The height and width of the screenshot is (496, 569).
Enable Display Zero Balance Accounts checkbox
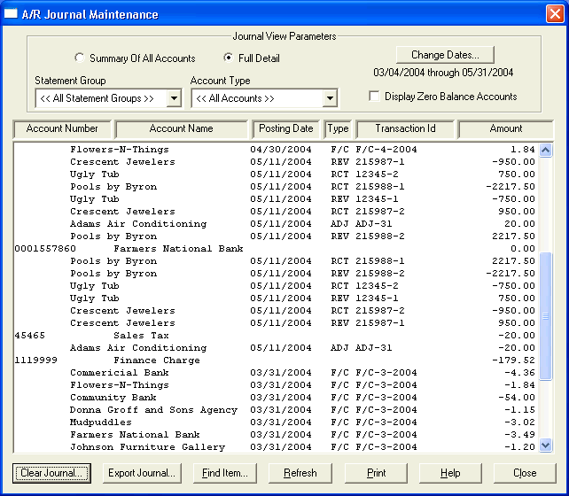pyautogui.click(x=374, y=97)
